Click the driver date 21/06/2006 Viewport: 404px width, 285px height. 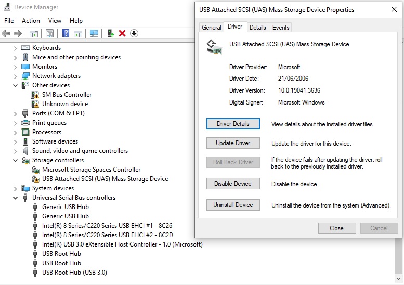(x=293, y=79)
